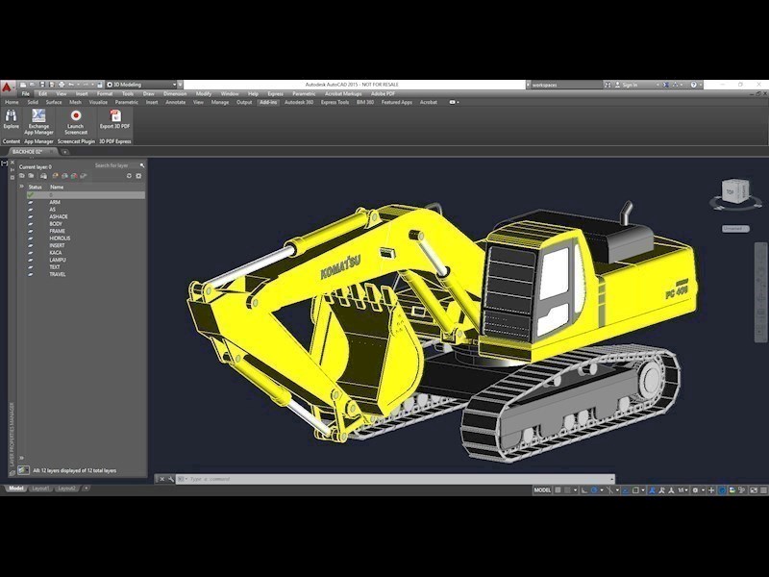The width and height of the screenshot is (769, 577).
Task: Click the Status column header in layer list
Action: [36, 187]
